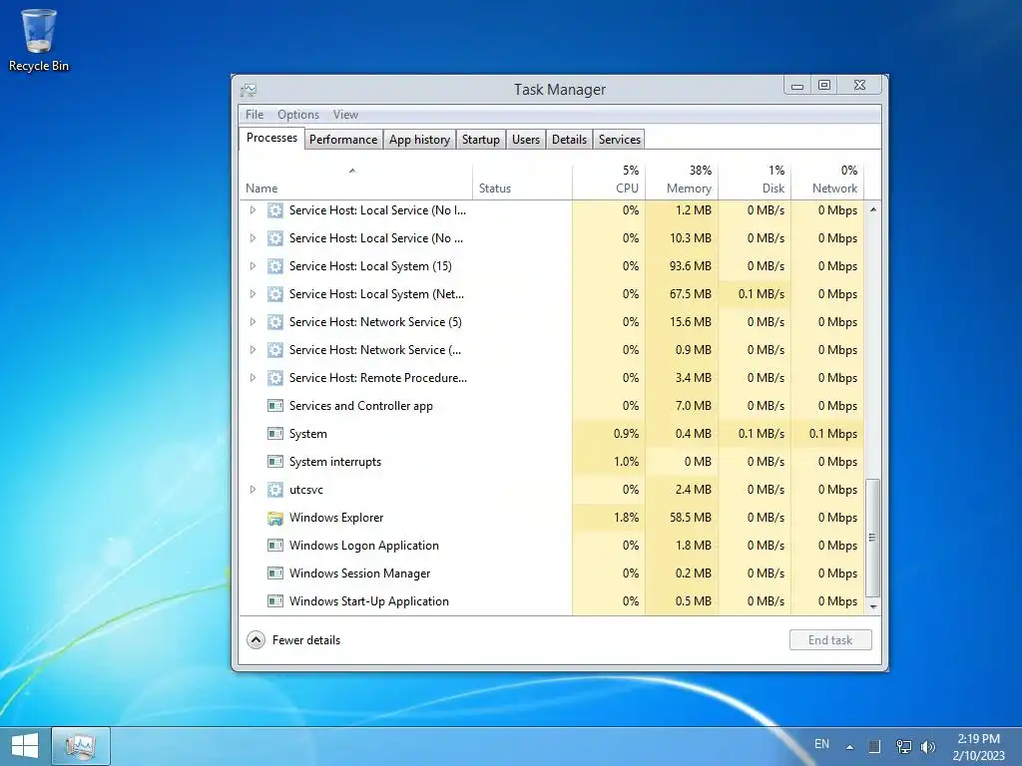The image size is (1022, 766).
Task: Switch to the Details tab
Action: tap(569, 140)
